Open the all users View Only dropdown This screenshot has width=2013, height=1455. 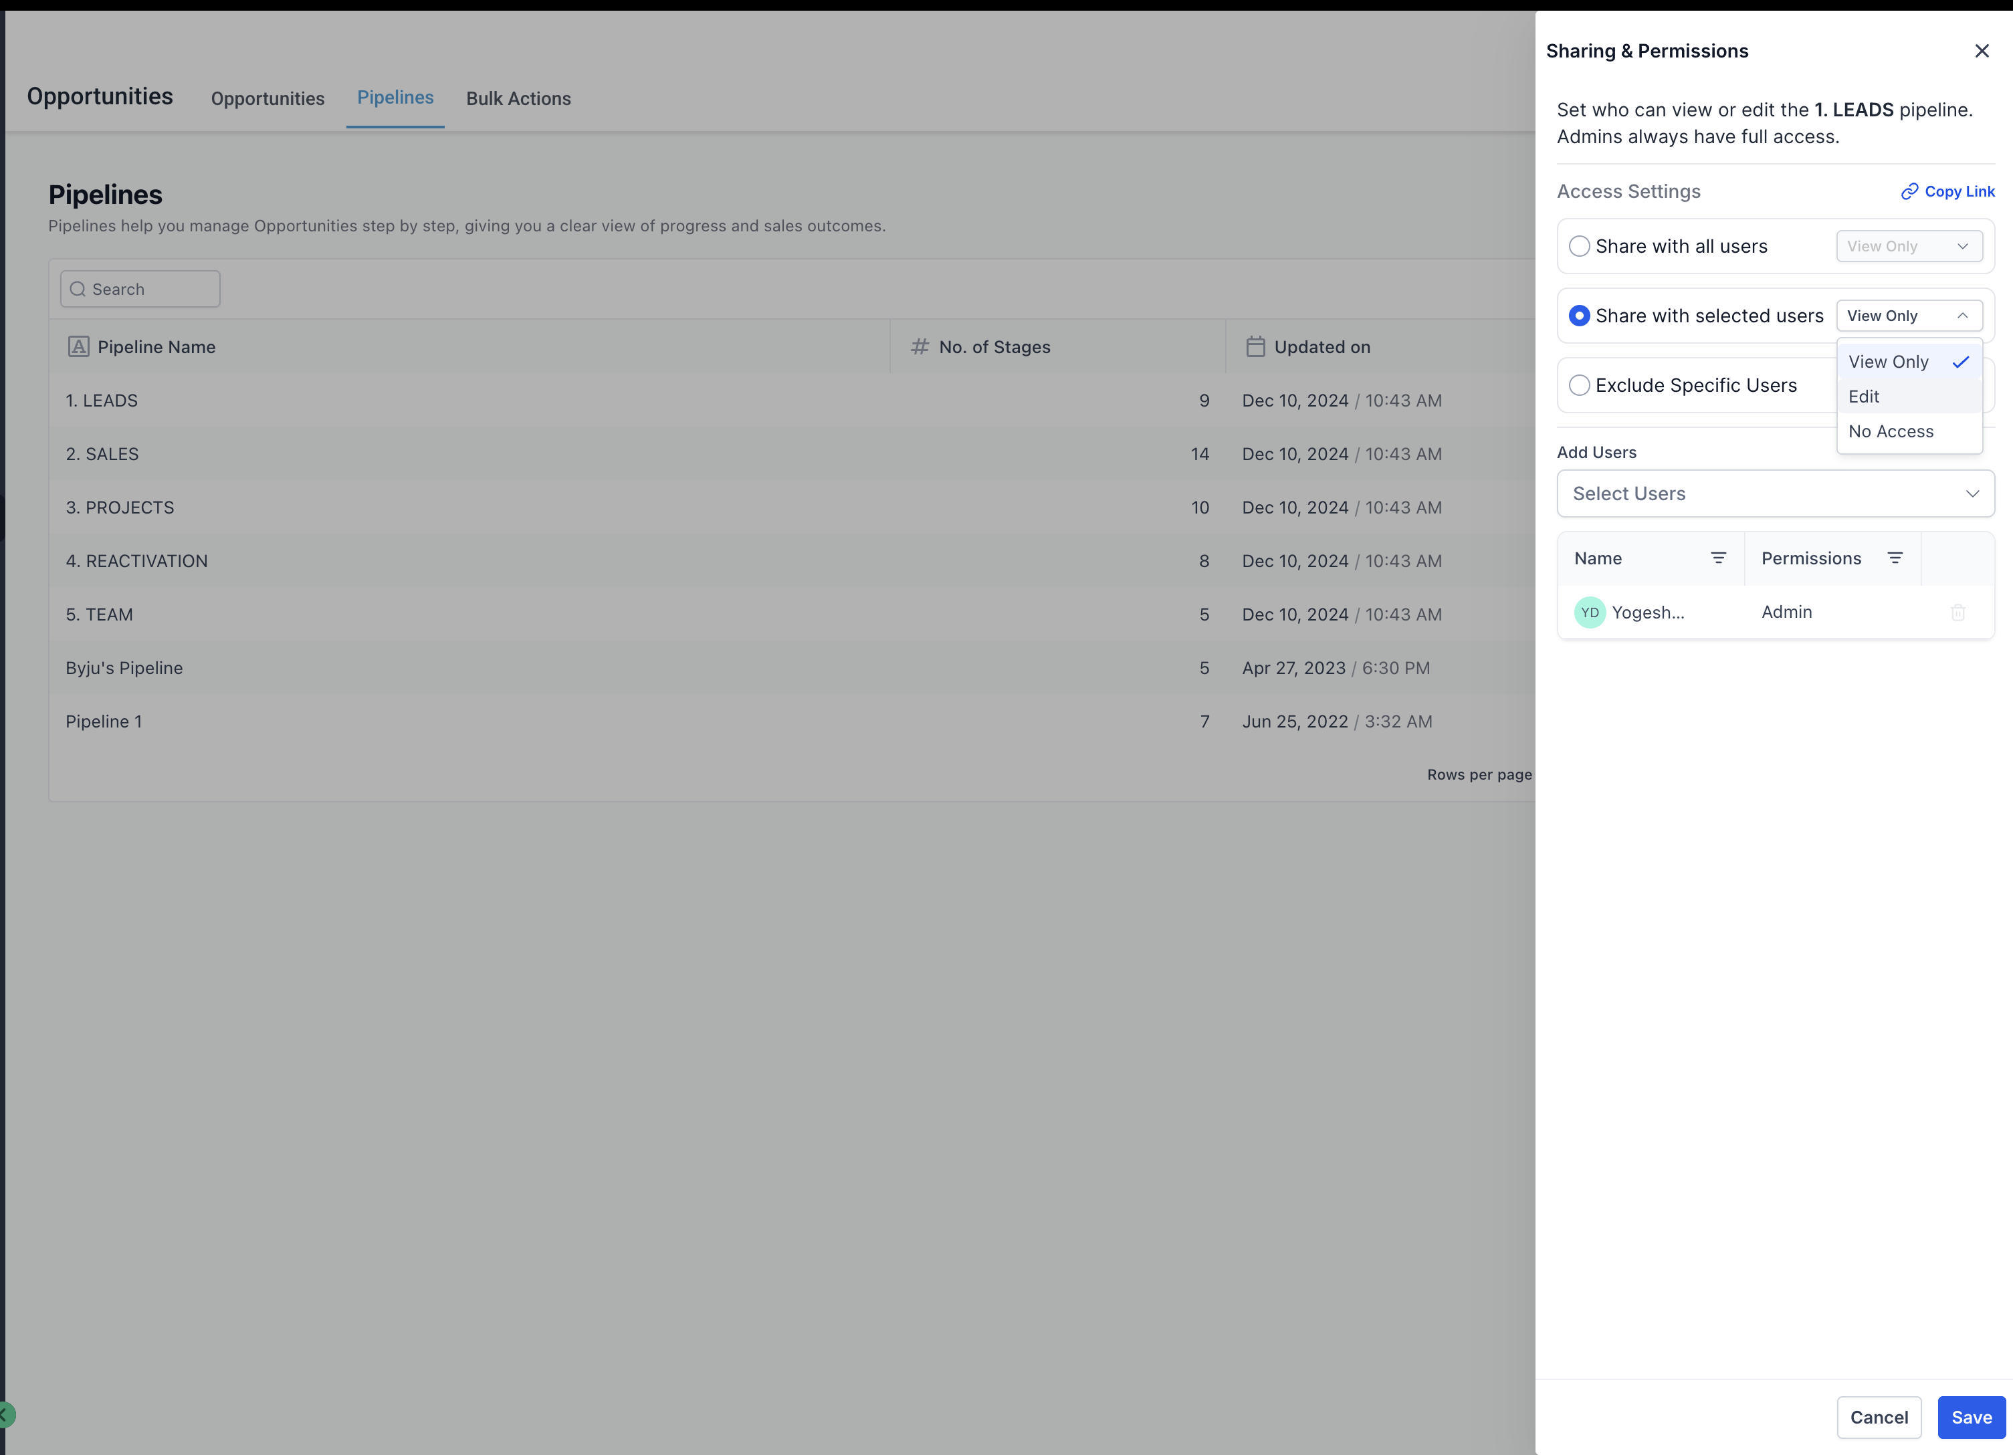[x=1908, y=247]
